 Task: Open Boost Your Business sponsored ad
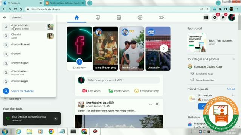211,42
